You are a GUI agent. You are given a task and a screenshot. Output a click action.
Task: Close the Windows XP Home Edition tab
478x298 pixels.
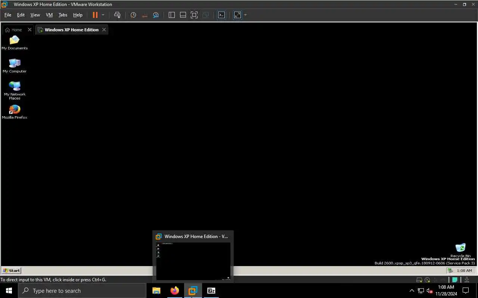(x=104, y=30)
